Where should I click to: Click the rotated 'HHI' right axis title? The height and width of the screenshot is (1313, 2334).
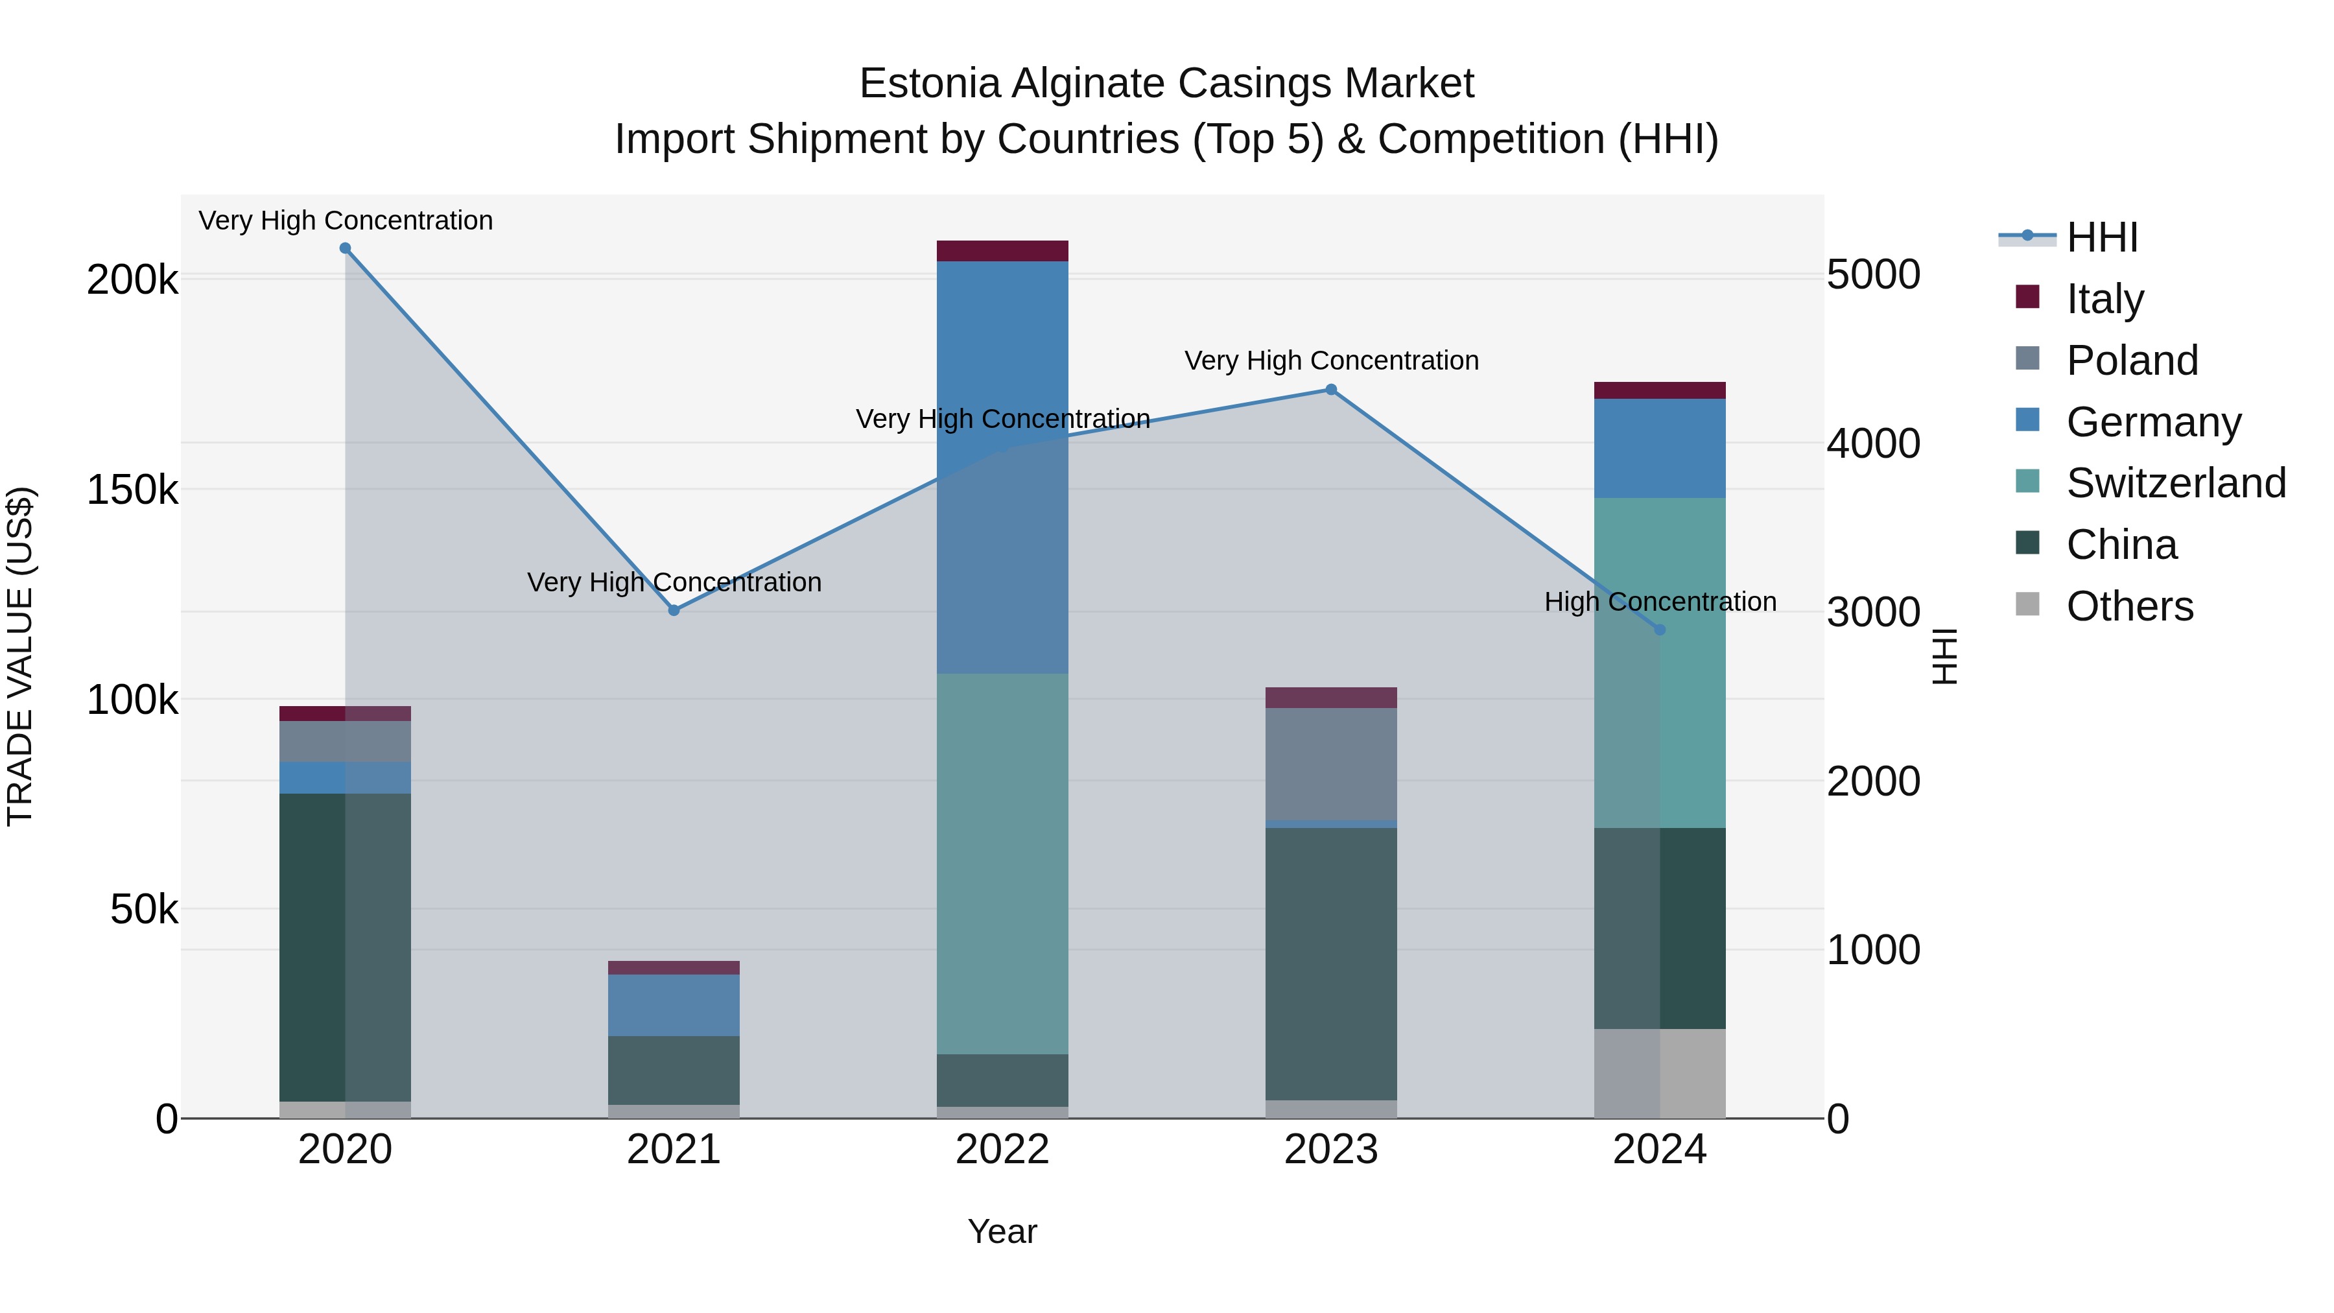click(x=1945, y=656)
